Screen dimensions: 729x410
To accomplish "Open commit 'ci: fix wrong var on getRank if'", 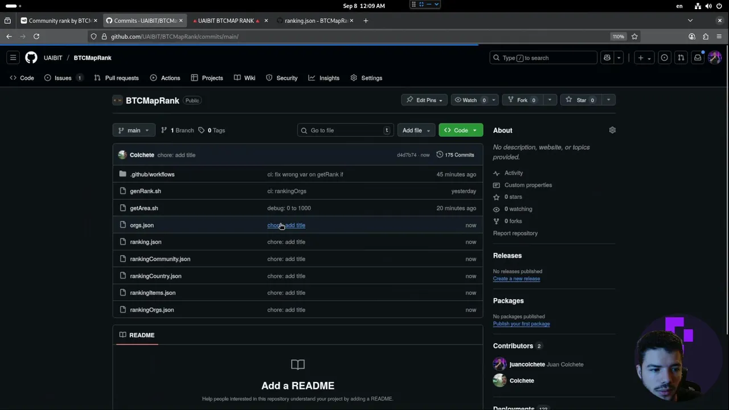I will pyautogui.click(x=305, y=174).
